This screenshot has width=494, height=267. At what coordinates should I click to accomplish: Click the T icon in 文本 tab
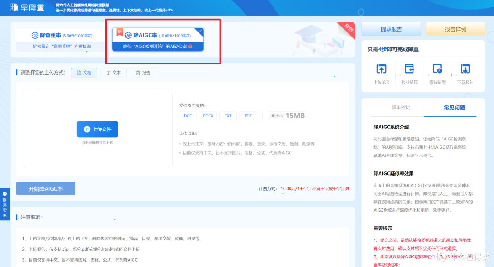108,73
